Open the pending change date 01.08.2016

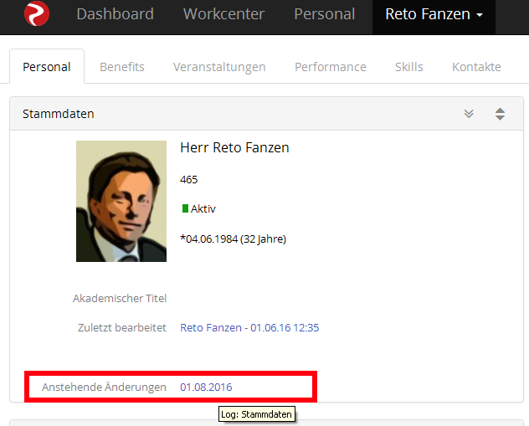click(x=206, y=387)
